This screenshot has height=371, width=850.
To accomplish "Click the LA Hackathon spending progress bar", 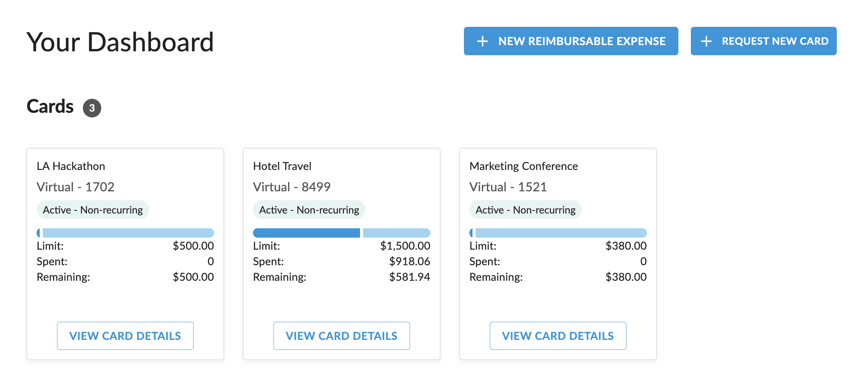I will click(125, 233).
